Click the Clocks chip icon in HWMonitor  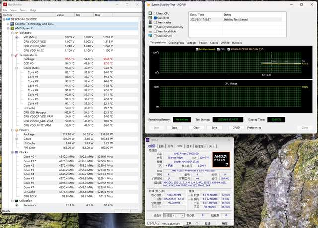(x=16, y=152)
